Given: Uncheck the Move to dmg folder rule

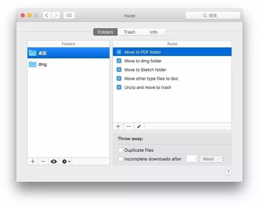Looking at the screenshot, I should pyautogui.click(x=119, y=61).
